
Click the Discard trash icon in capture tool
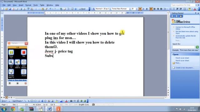pyautogui.click(x=24, y=72)
